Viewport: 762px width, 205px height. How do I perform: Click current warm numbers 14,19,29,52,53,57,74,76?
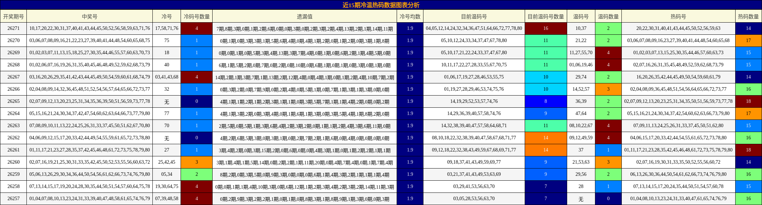(474, 101)
